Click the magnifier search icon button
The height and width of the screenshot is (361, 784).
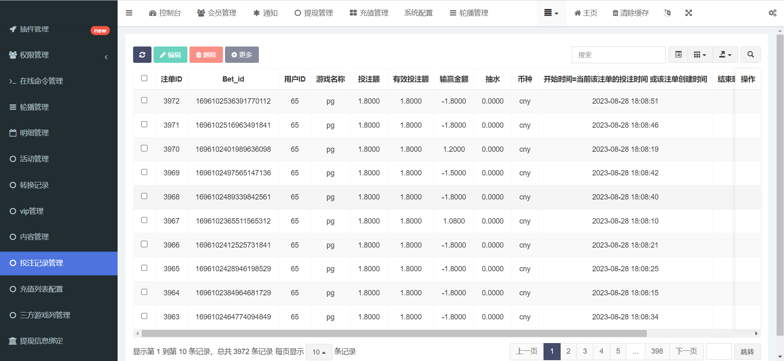751,55
